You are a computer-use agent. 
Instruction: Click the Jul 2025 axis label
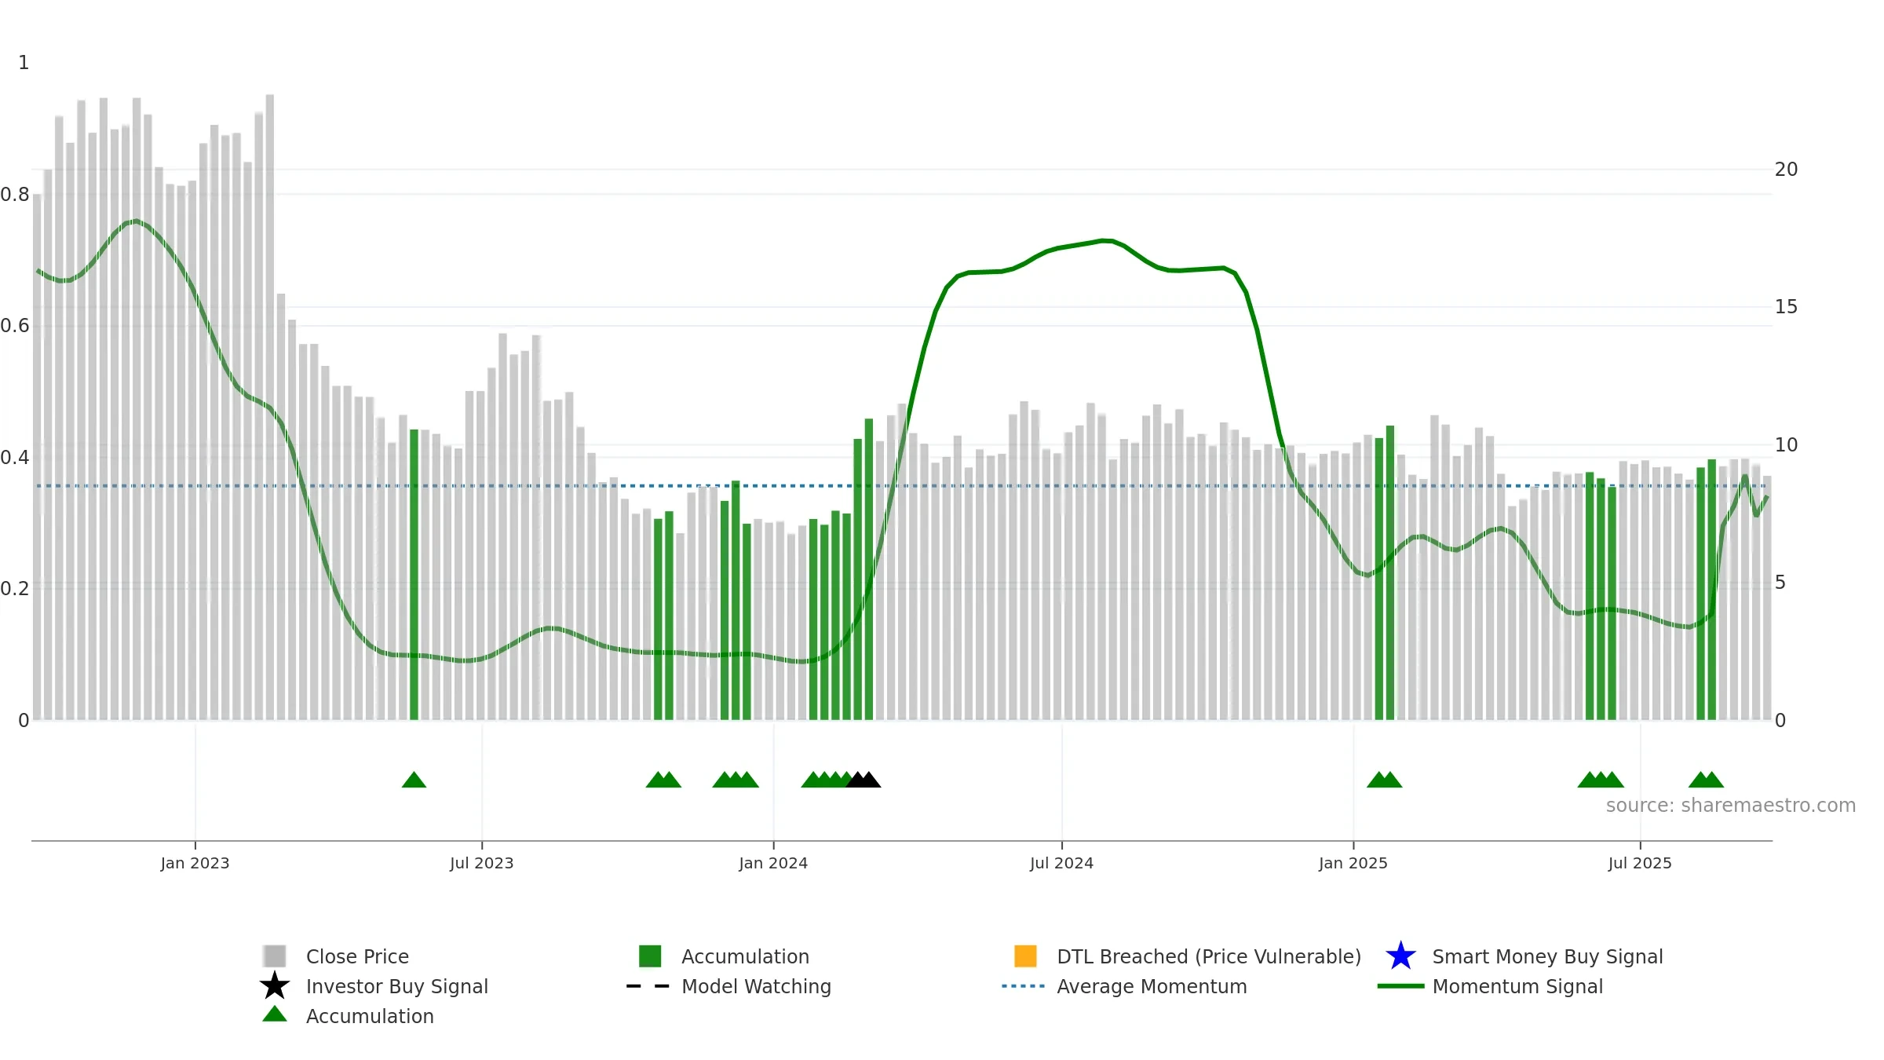[x=1640, y=863]
